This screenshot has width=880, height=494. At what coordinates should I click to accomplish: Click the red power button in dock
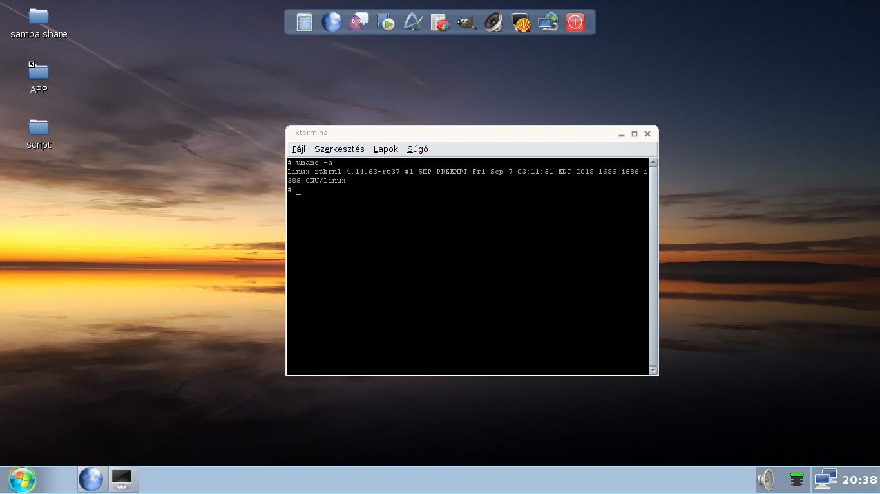coord(575,22)
